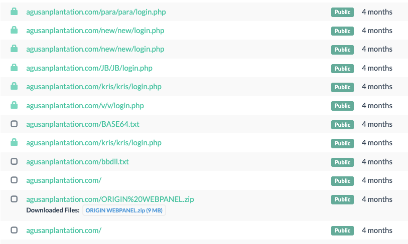408x244 pixels.
Task: Click the Public badge on the BASE64.txt row
Action: [x=342, y=125]
